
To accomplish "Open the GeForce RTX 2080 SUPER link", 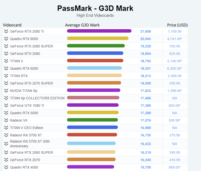I will tap(31, 46).
